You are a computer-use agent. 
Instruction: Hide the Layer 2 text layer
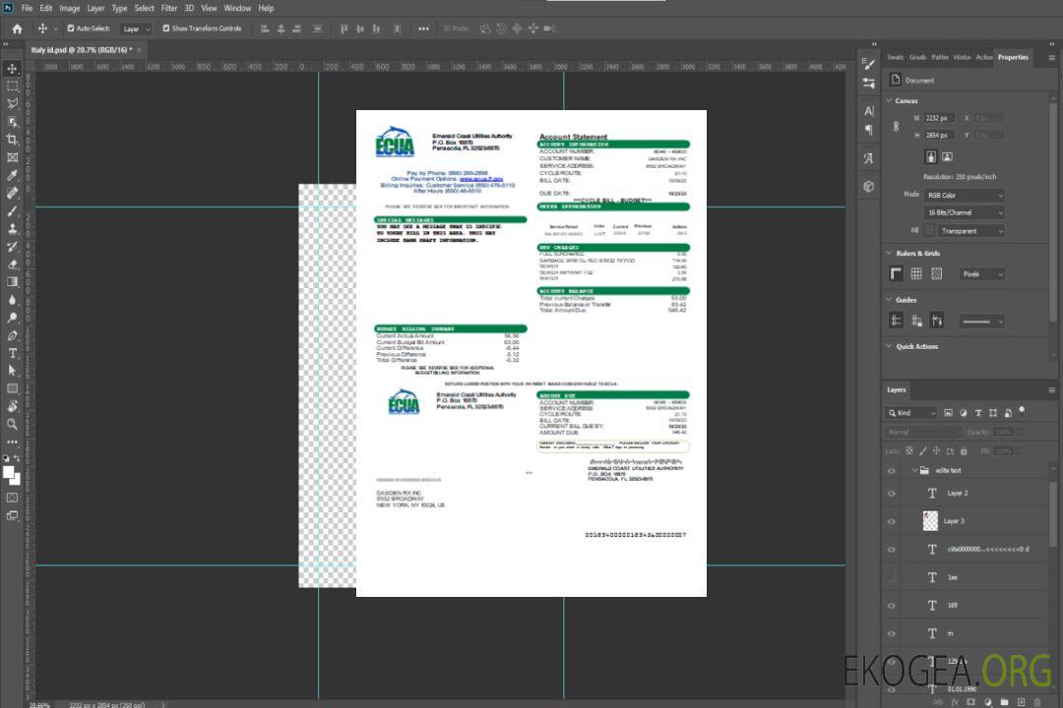pos(892,494)
